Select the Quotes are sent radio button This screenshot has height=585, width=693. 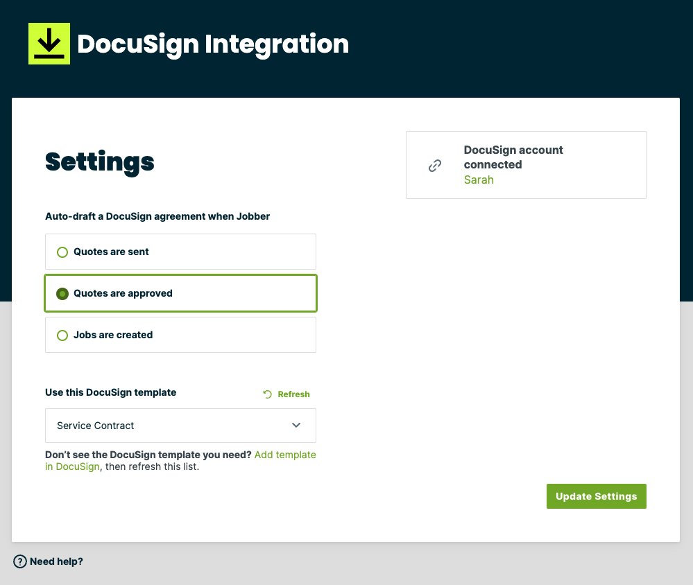click(62, 252)
